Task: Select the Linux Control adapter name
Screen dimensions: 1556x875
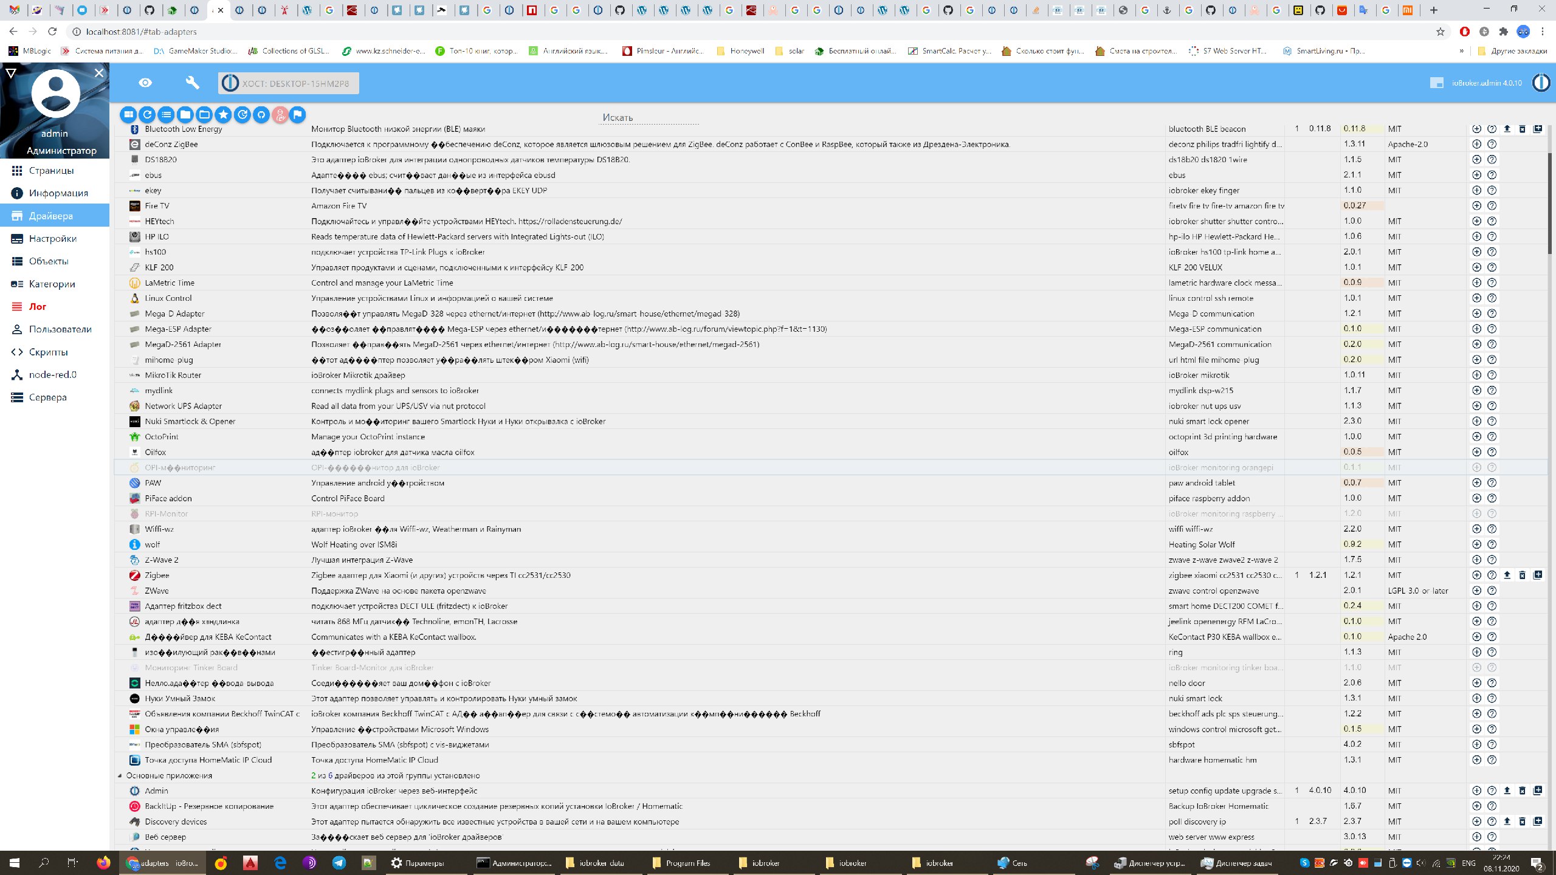Action: 168,298
